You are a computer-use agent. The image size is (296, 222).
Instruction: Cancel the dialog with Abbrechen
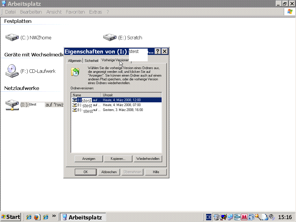(x=109, y=172)
